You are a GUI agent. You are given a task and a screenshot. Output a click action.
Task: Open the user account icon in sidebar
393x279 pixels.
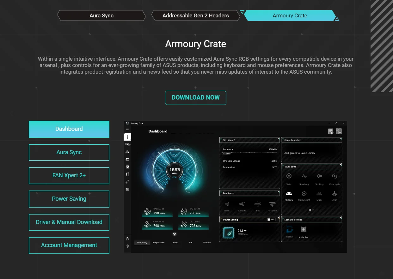[127, 239]
